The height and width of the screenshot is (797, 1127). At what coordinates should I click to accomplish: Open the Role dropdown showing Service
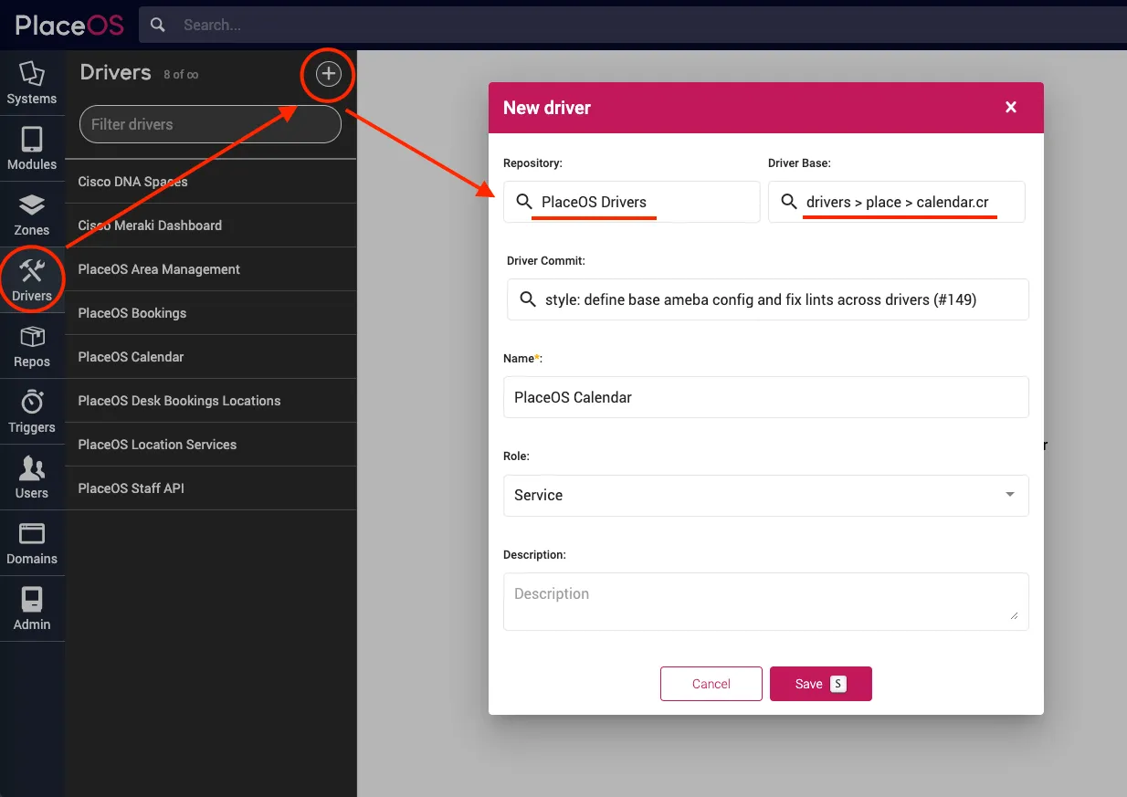765,495
